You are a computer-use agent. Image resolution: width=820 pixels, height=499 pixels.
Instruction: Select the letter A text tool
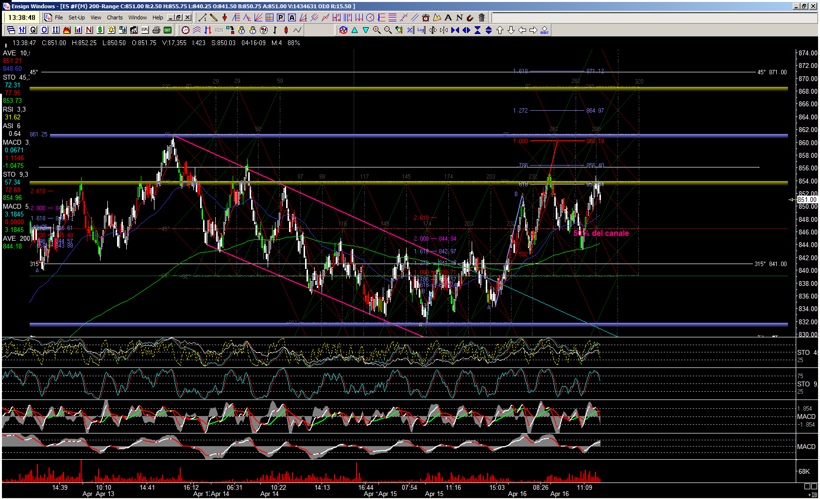(x=448, y=17)
